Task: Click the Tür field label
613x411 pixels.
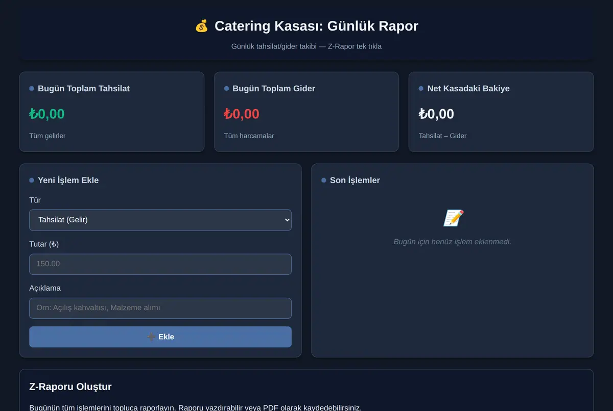Action: click(x=35, y=200)
